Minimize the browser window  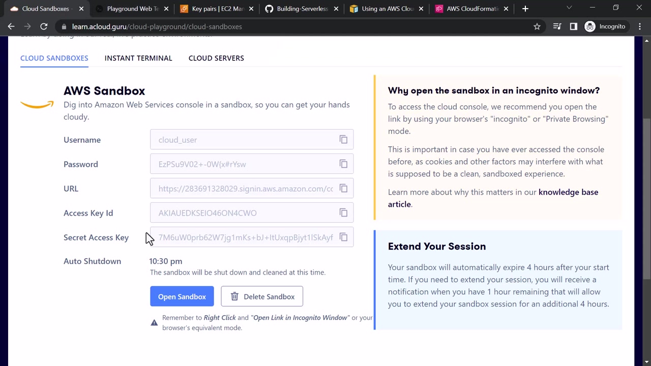click(593, 8)
